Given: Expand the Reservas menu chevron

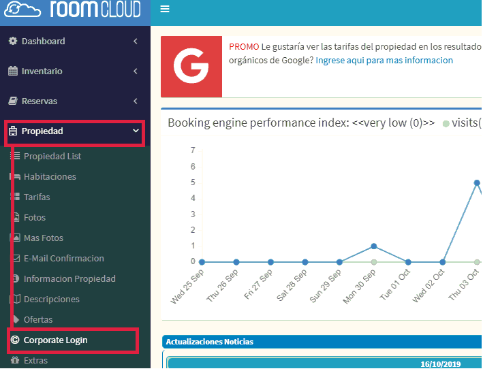Looking at the screenshot, I should 136,101.
